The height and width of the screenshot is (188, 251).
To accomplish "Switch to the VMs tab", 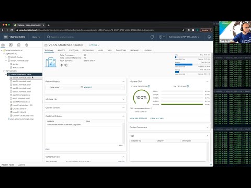I will 109,50.
